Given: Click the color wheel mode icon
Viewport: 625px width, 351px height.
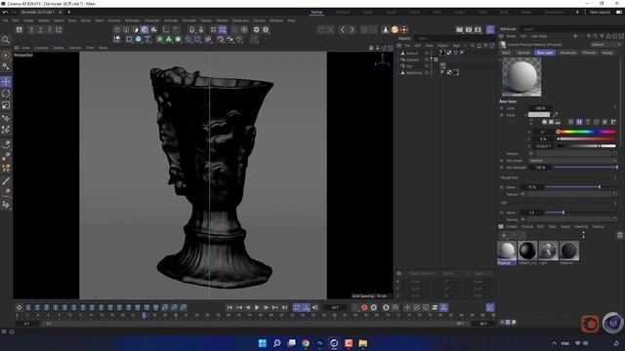Looking at the screenshot, I should pyautogui.click(x=545, y=122).
